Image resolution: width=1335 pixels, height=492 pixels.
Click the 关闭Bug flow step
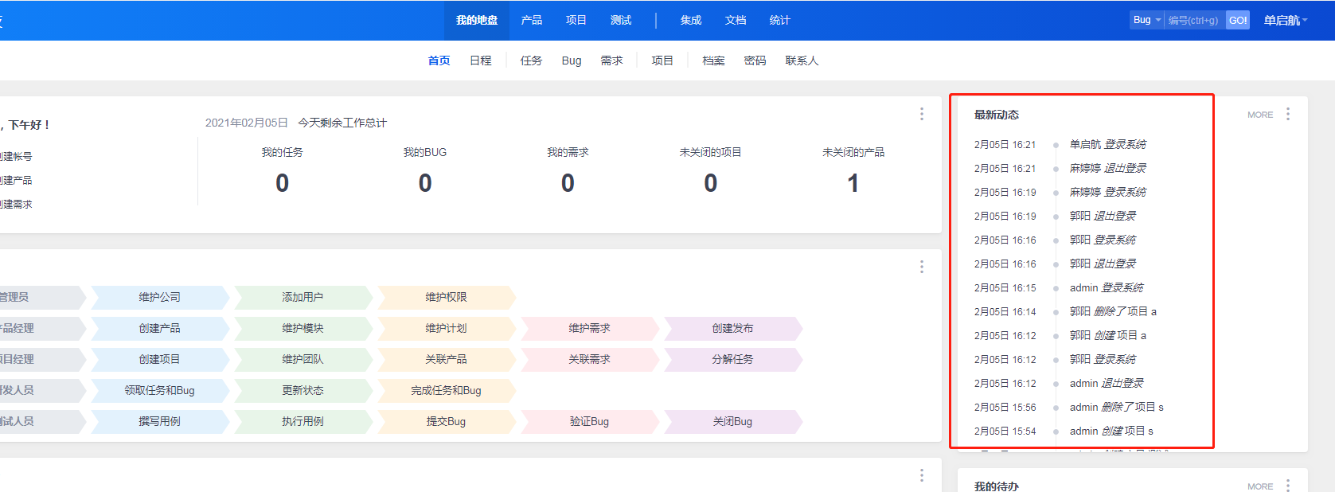click(x=733, y=421)
